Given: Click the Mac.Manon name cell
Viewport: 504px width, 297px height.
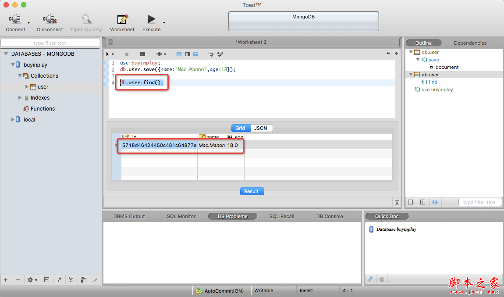Looking at the screenshot, I should (x=212, y=146).
